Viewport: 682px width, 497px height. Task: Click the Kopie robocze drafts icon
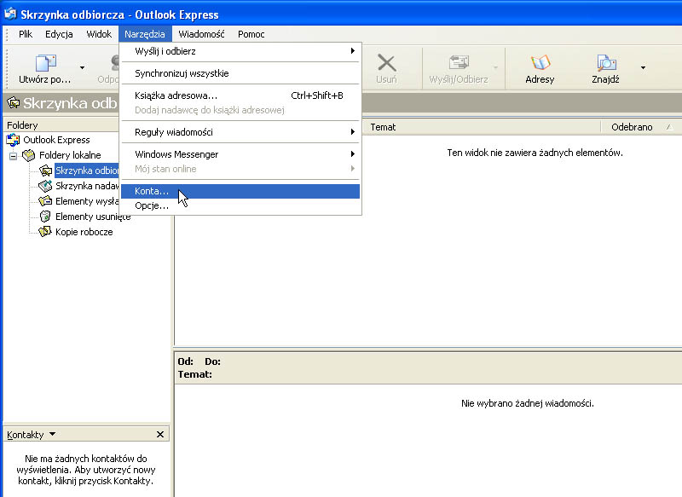[x=45, y=232]
